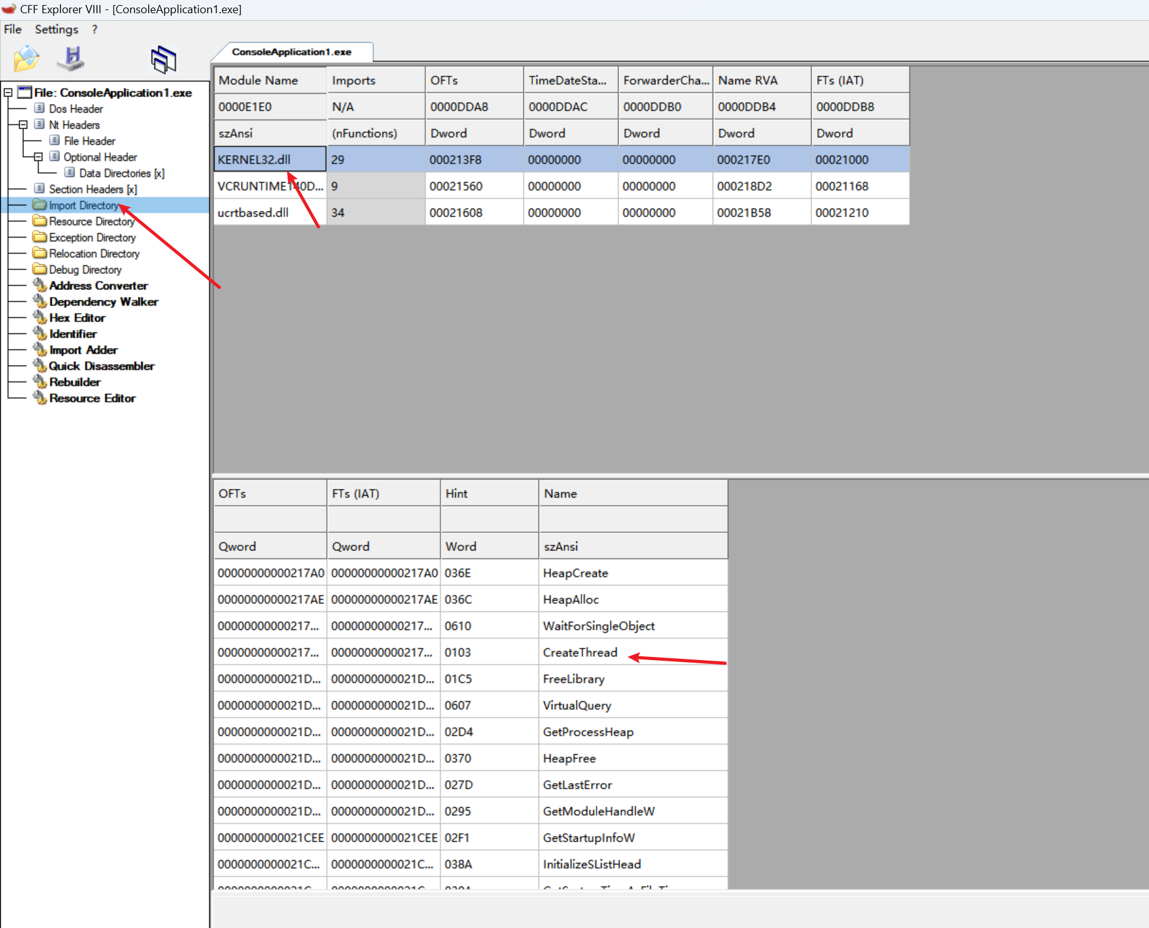
Task: Click the Quick Disassembler tool icon
Action: click(40, 366)
